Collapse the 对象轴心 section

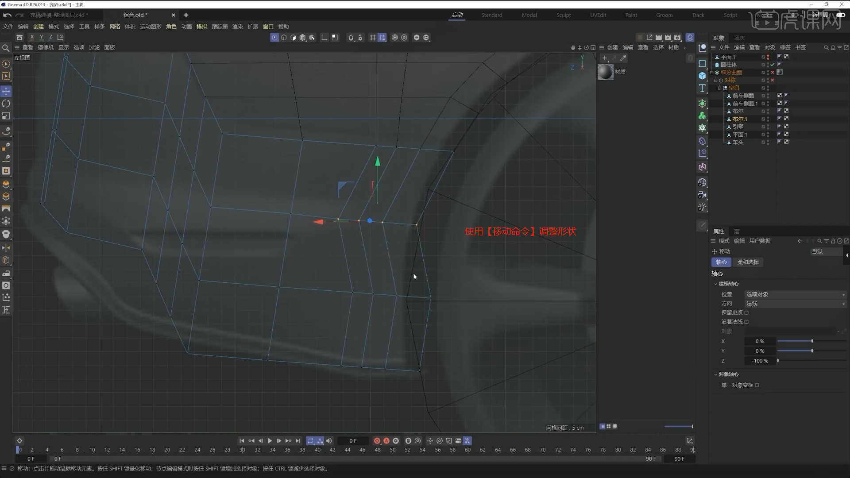pos(715,374)
